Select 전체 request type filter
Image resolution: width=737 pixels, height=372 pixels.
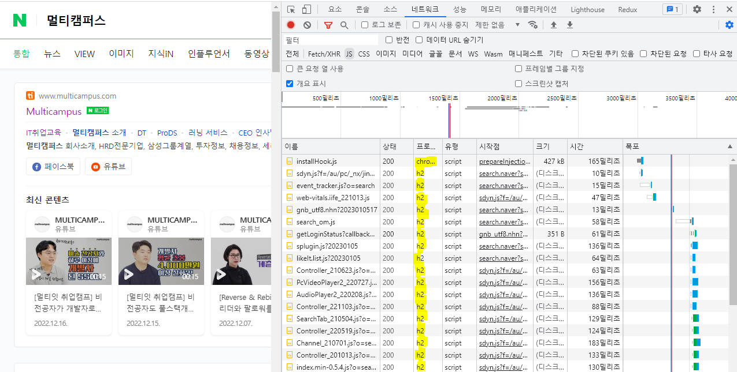click(x=292, y=54)
